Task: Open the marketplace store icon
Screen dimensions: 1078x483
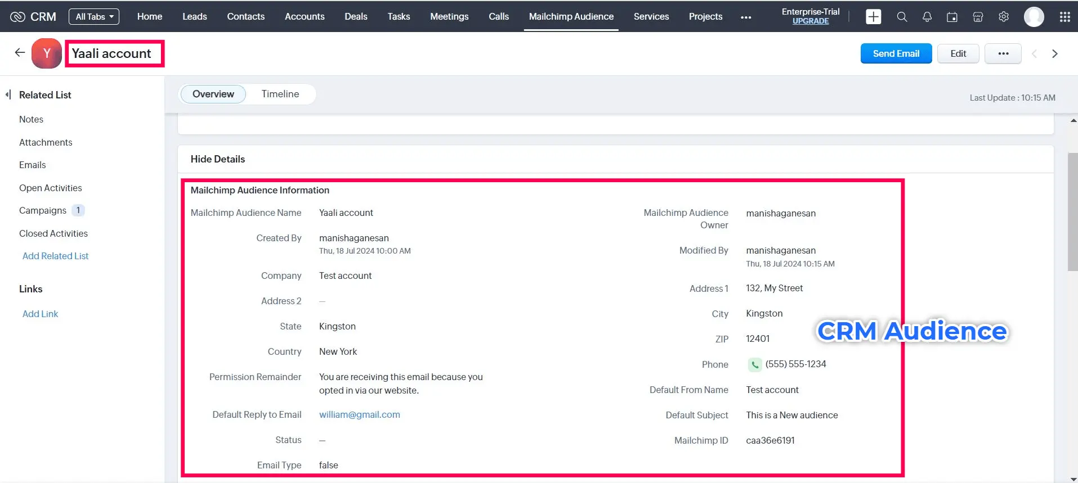Action: pos(978,17)
